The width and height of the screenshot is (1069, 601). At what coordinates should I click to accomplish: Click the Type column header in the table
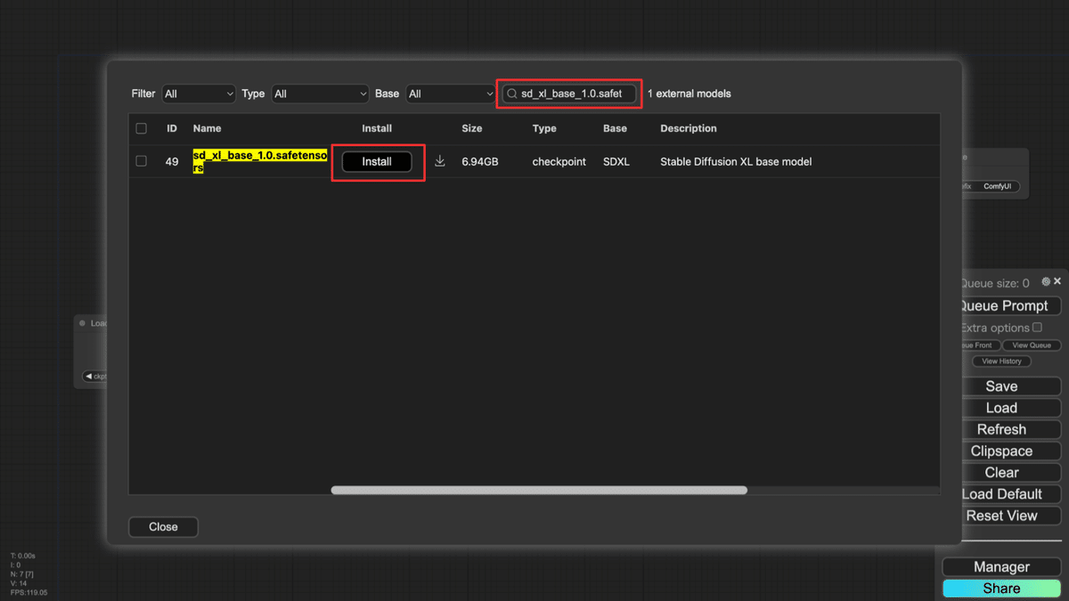(544, 128)
